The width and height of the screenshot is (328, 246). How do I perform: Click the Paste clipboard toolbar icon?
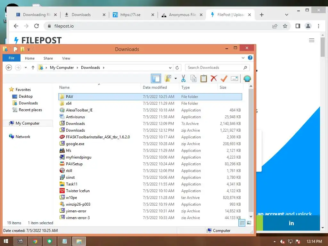203,79
